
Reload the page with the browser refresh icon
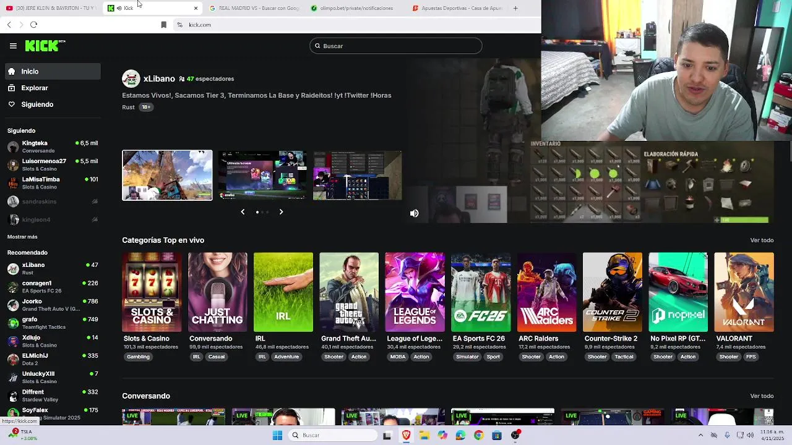[x=33, y=25]
